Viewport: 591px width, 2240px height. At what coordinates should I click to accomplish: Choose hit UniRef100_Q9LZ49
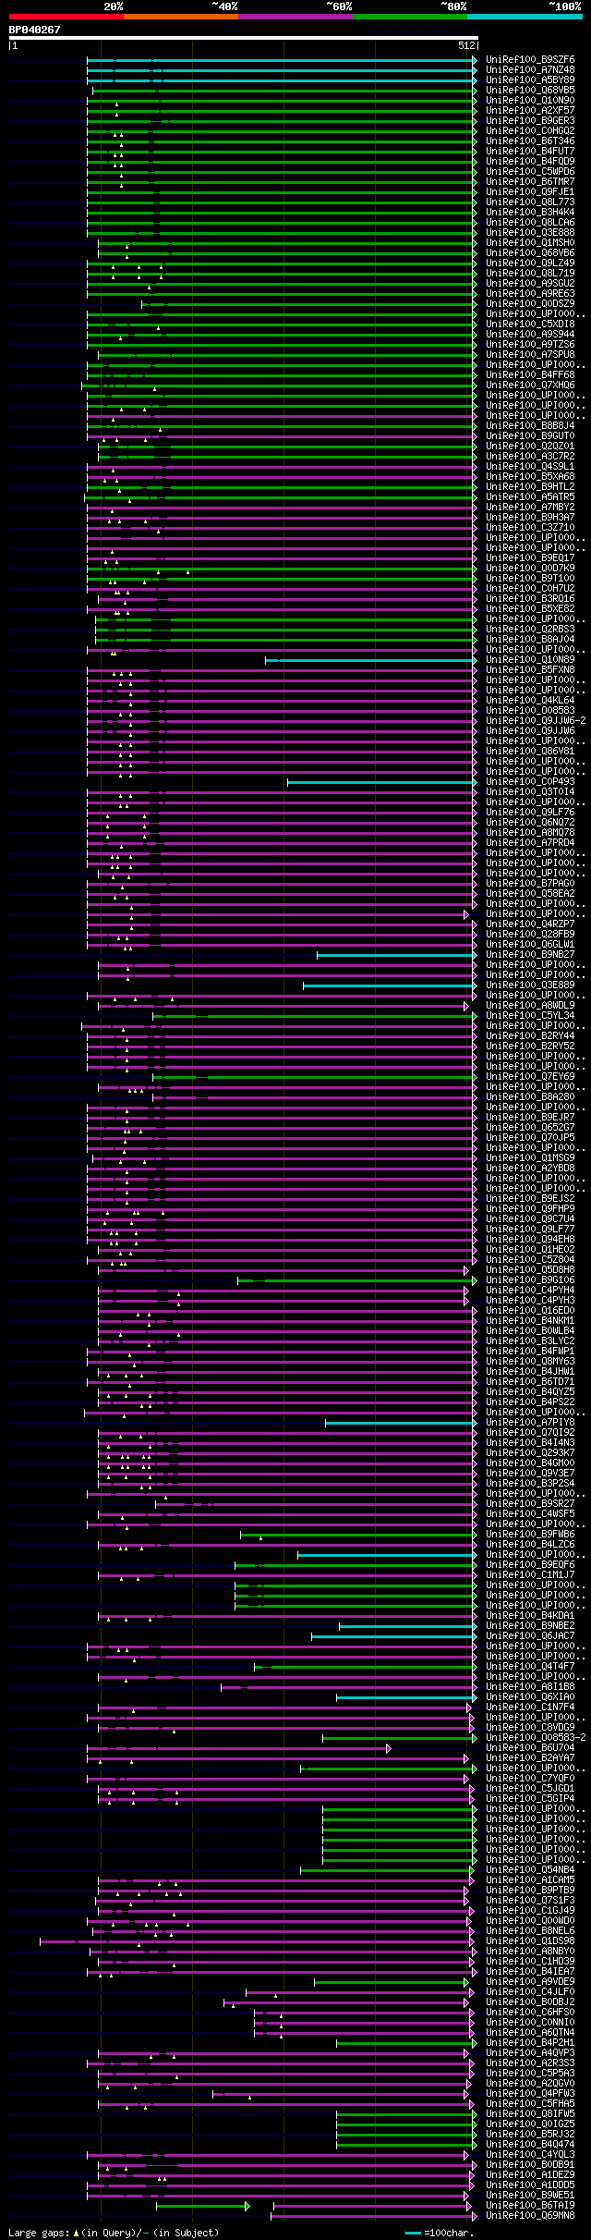(530, 263)
